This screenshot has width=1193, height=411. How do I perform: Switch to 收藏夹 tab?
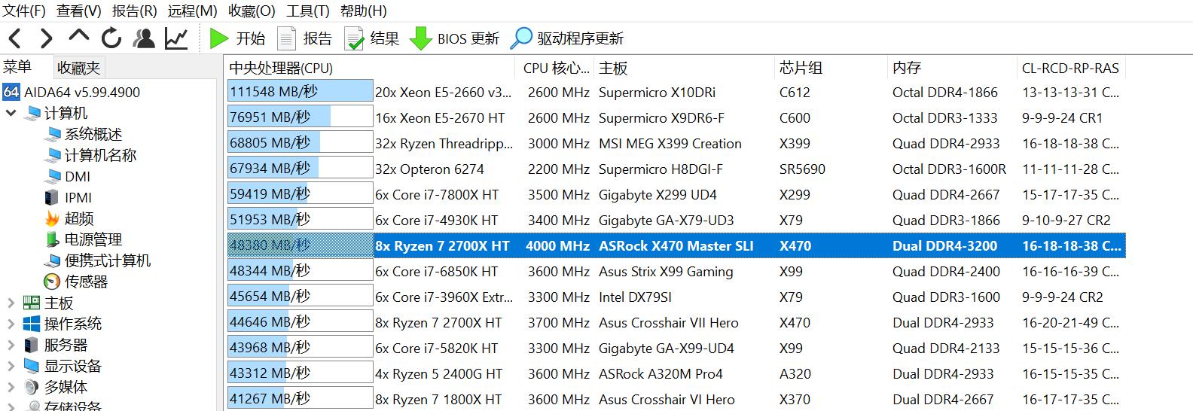[78, 68]
